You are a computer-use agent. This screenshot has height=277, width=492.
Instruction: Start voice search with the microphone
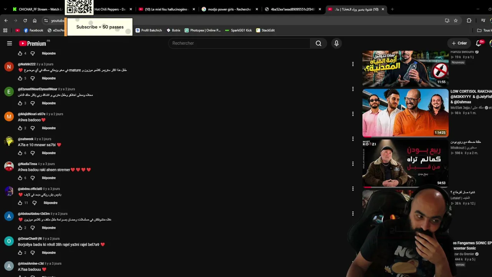(x=336, y=43)
